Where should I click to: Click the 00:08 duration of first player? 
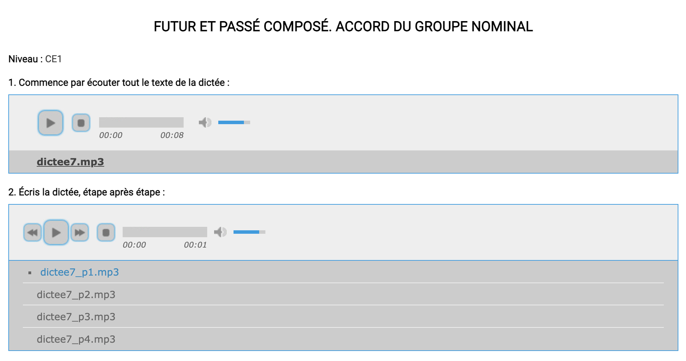pyautogui.click(x=172, y=135)
